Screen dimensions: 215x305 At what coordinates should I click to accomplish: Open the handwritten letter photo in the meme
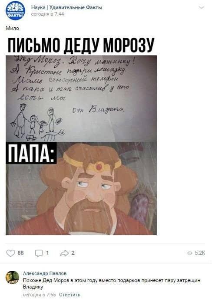[81, 98]
